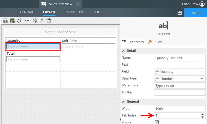Image resolution: width=207 pixels, height=124 pixels.
Task: Open the Rules tab in the properties panel
Action: (155, 42)
